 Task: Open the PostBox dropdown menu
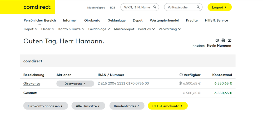click(146, 29)
